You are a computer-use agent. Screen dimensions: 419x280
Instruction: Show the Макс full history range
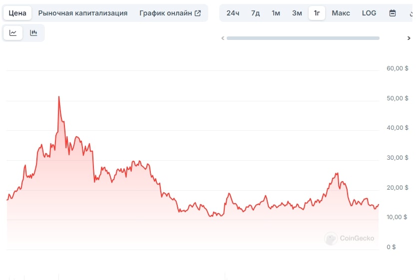click(341, 13)
